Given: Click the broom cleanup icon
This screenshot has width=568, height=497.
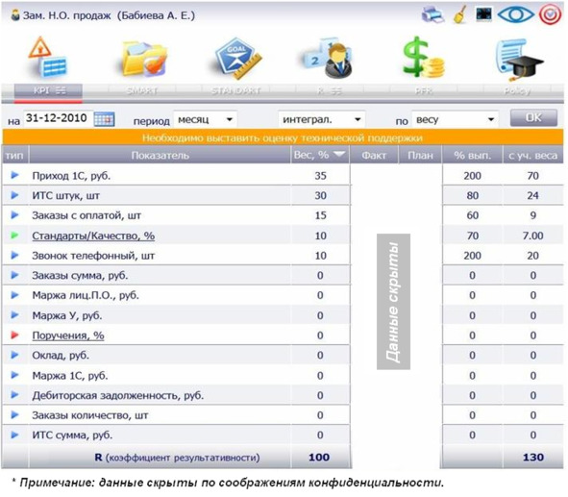Looking at the screenshot, I should point(460,15).
